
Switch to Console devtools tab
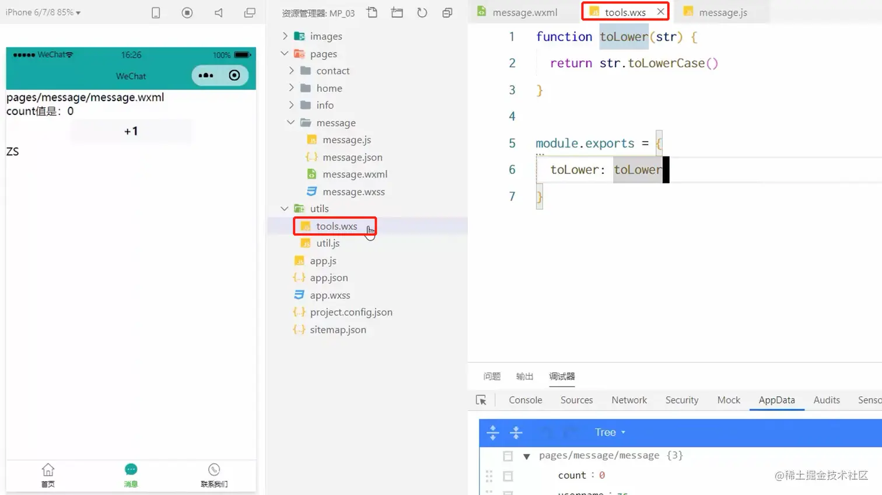(x=526, y=400)
